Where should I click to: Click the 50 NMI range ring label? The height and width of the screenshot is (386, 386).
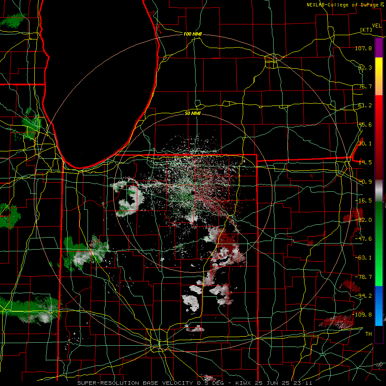pos(193,113)
